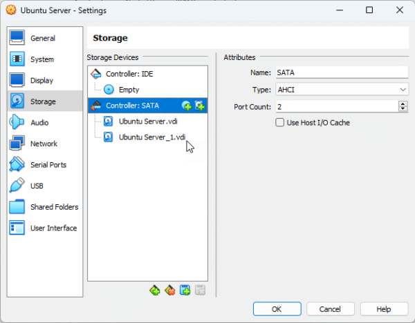Select the Controller: IDE entry

(x=129, y=73)
